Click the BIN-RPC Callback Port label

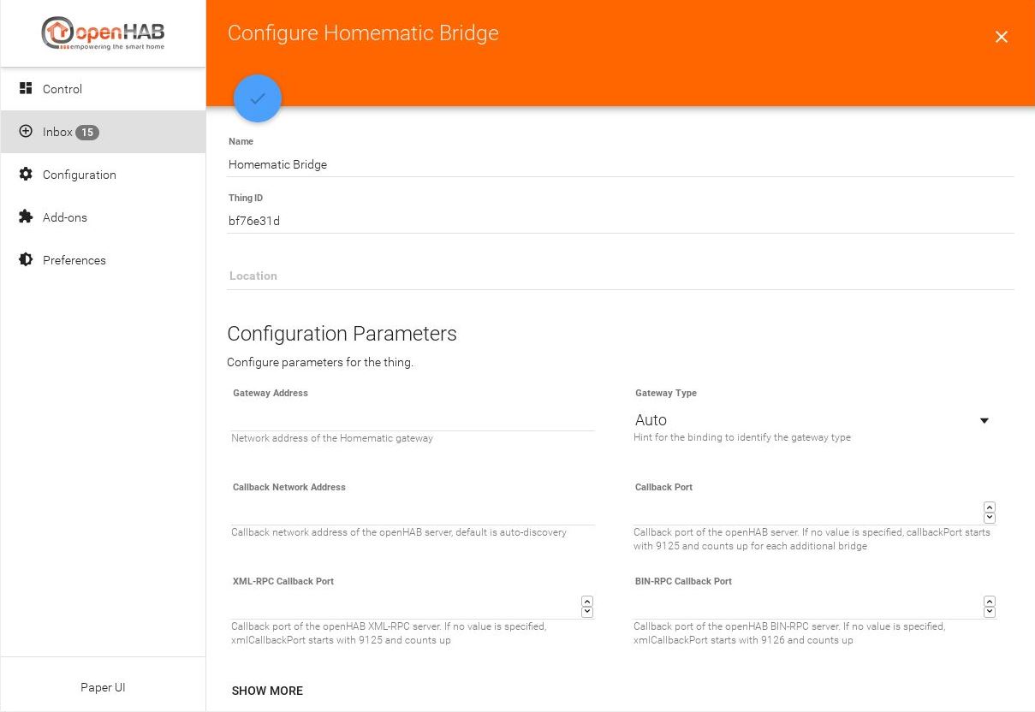coord(683,581)
